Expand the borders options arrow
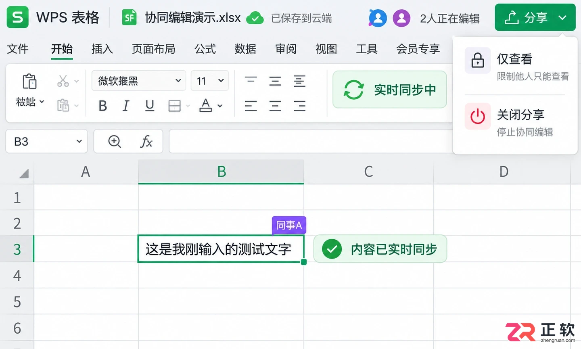The height and width of the screenshot is (349, 581). click(x=188, y=106)
